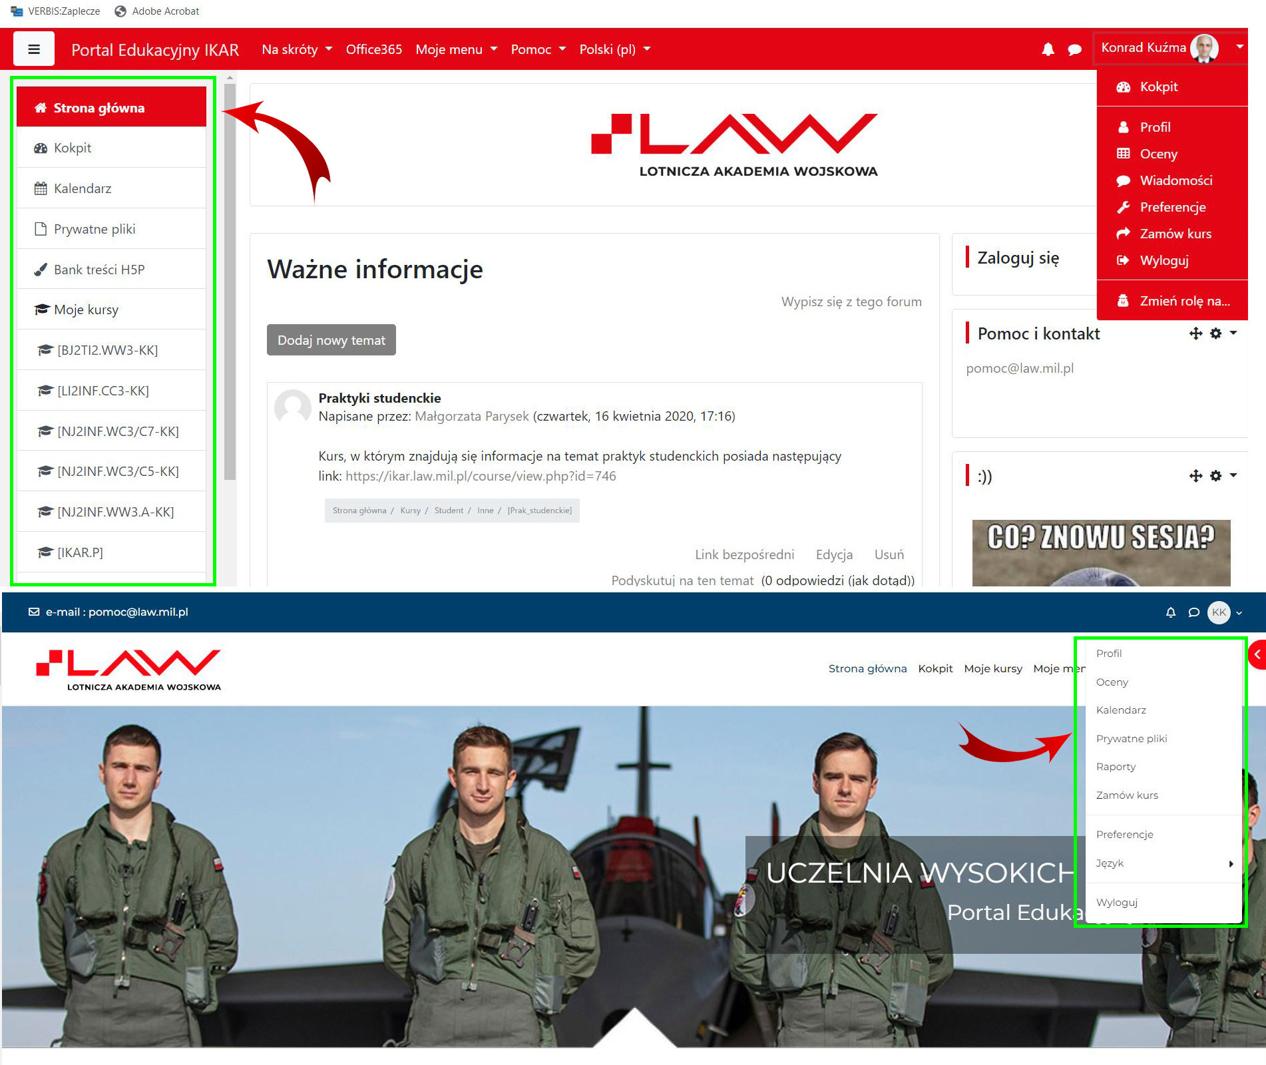
Task: Open course [LI2INF.CC3-KK]
Action: (111, 391)
